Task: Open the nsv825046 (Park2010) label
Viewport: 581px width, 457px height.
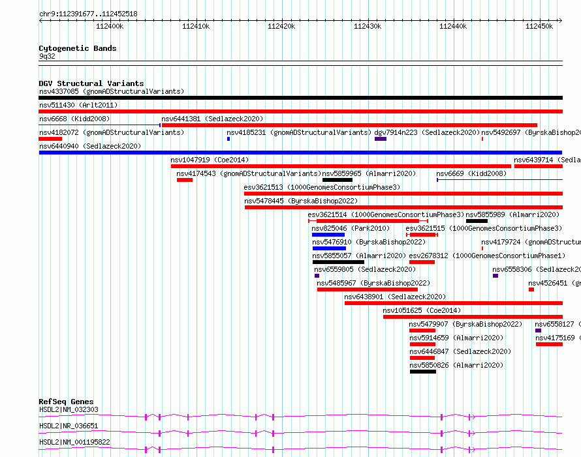Action: point(351,228)
